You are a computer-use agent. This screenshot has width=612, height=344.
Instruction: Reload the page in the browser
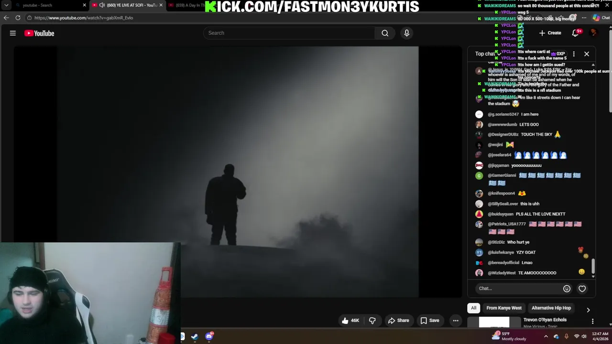[18, 18]
